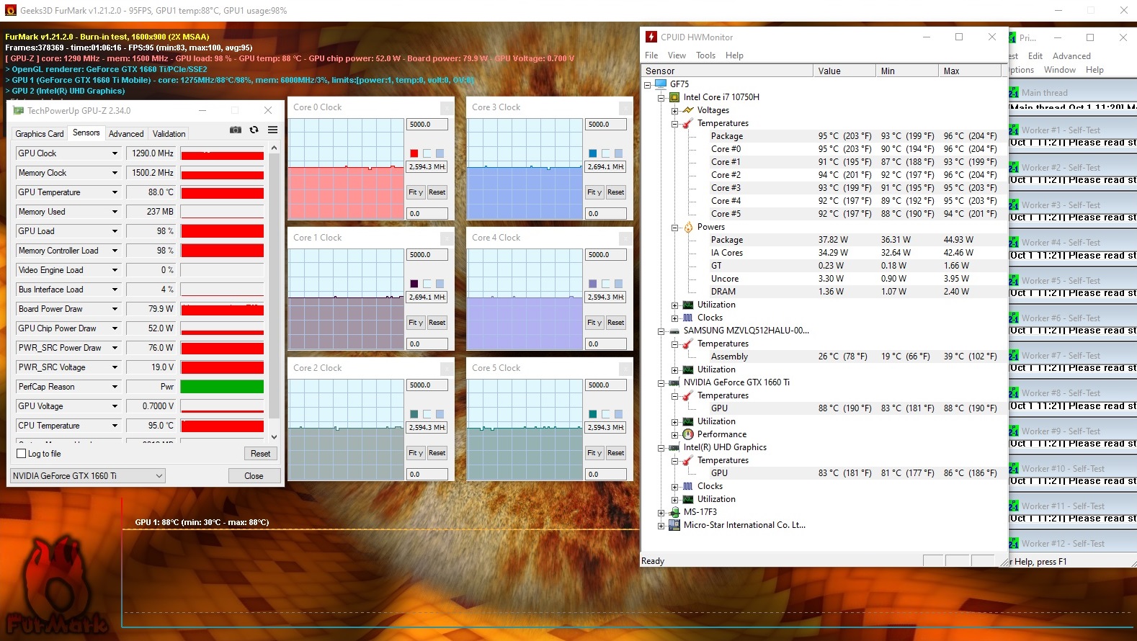Click Fit y on the Core 0 Clock graph
Image resolution: width=1137 pixels, height=641 pixels.
pyautogui.click(x=416, y=192)
